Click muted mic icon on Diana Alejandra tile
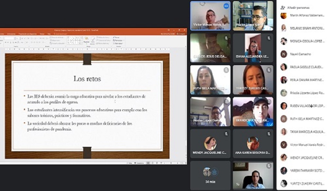This screenshot has width=327, height=191. pyautogui.click(x=269, y=38)
